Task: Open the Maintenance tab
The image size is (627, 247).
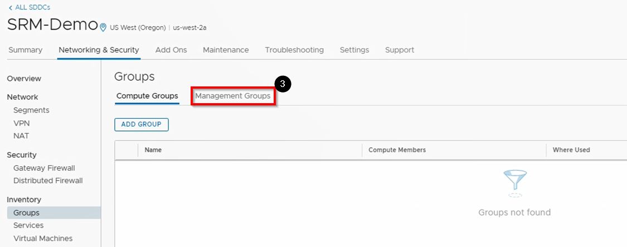Action: tap(226, 50)
